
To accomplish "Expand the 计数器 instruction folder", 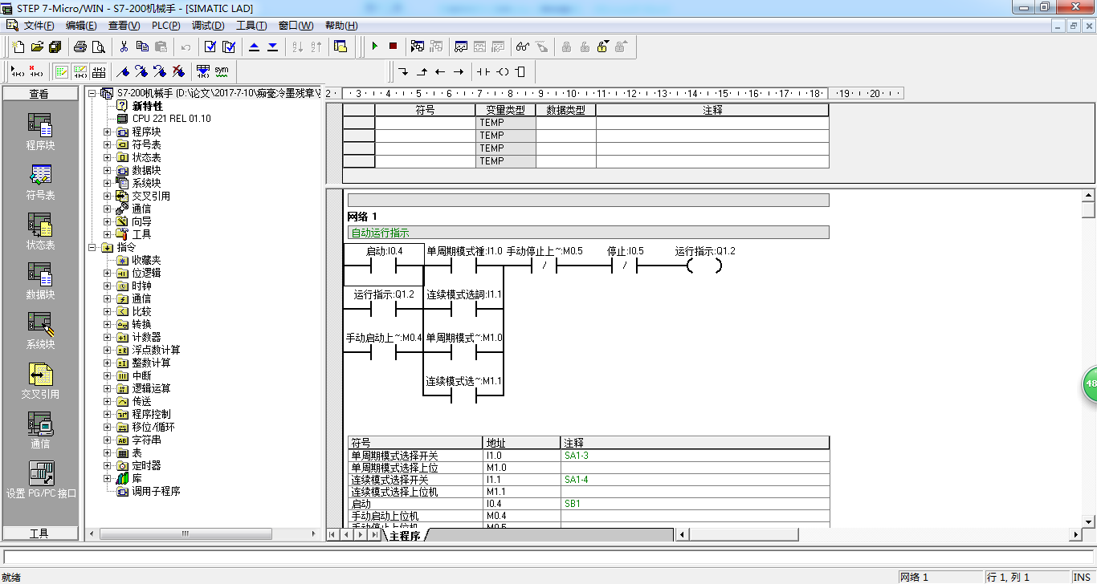I will 107,337.
